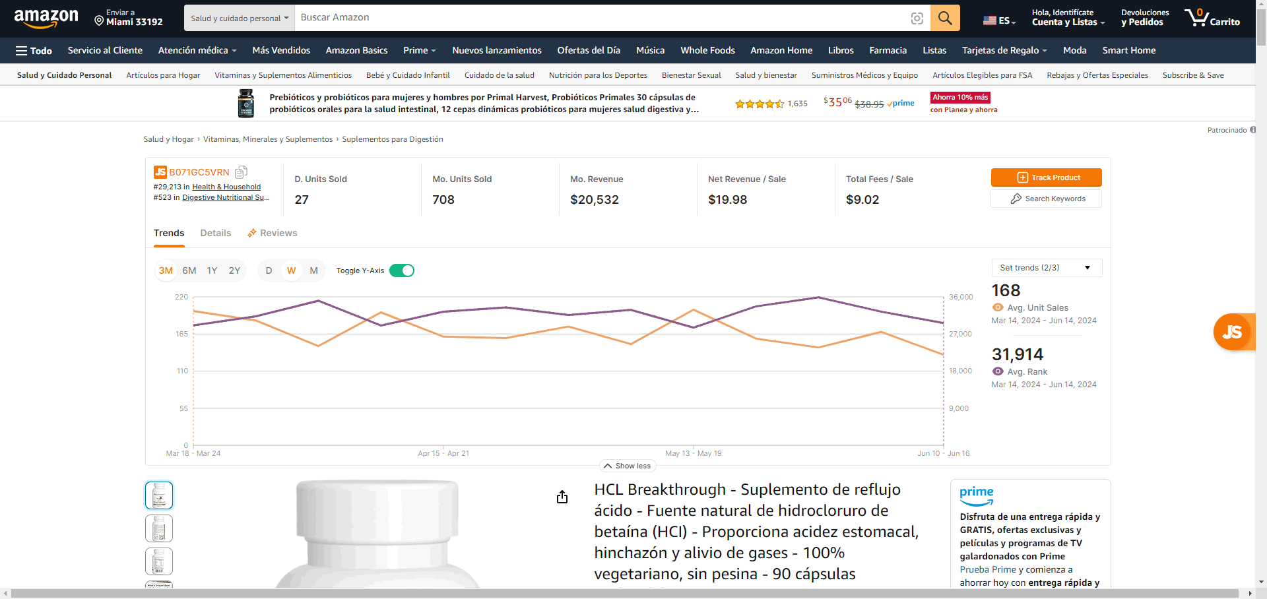Image resolution: width=1267 pixels, height=599 pixels.
Task: Click the Search Keywords button
Action: pos(1047,199)
